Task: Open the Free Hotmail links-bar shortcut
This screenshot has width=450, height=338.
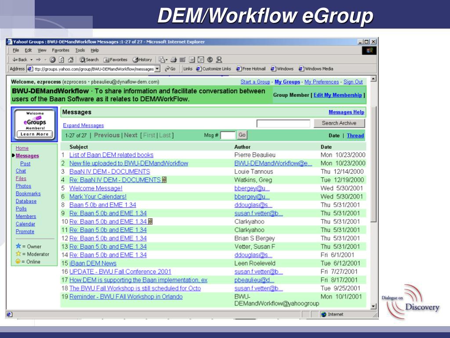Action: point(251,69)
